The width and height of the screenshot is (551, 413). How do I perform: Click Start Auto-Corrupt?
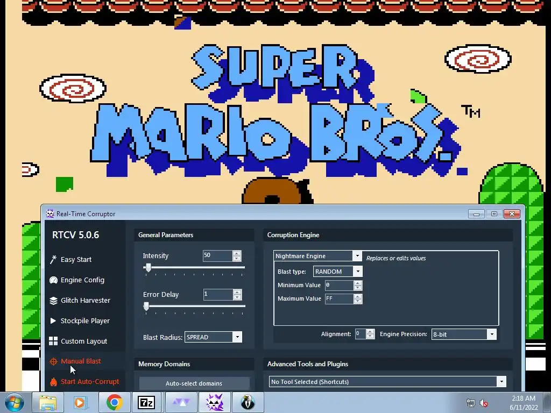pos(90,381)
